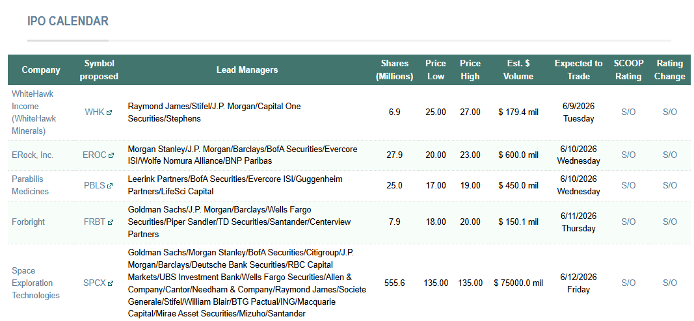Click the $ 179.4 mil volume cell

point(518,112)
